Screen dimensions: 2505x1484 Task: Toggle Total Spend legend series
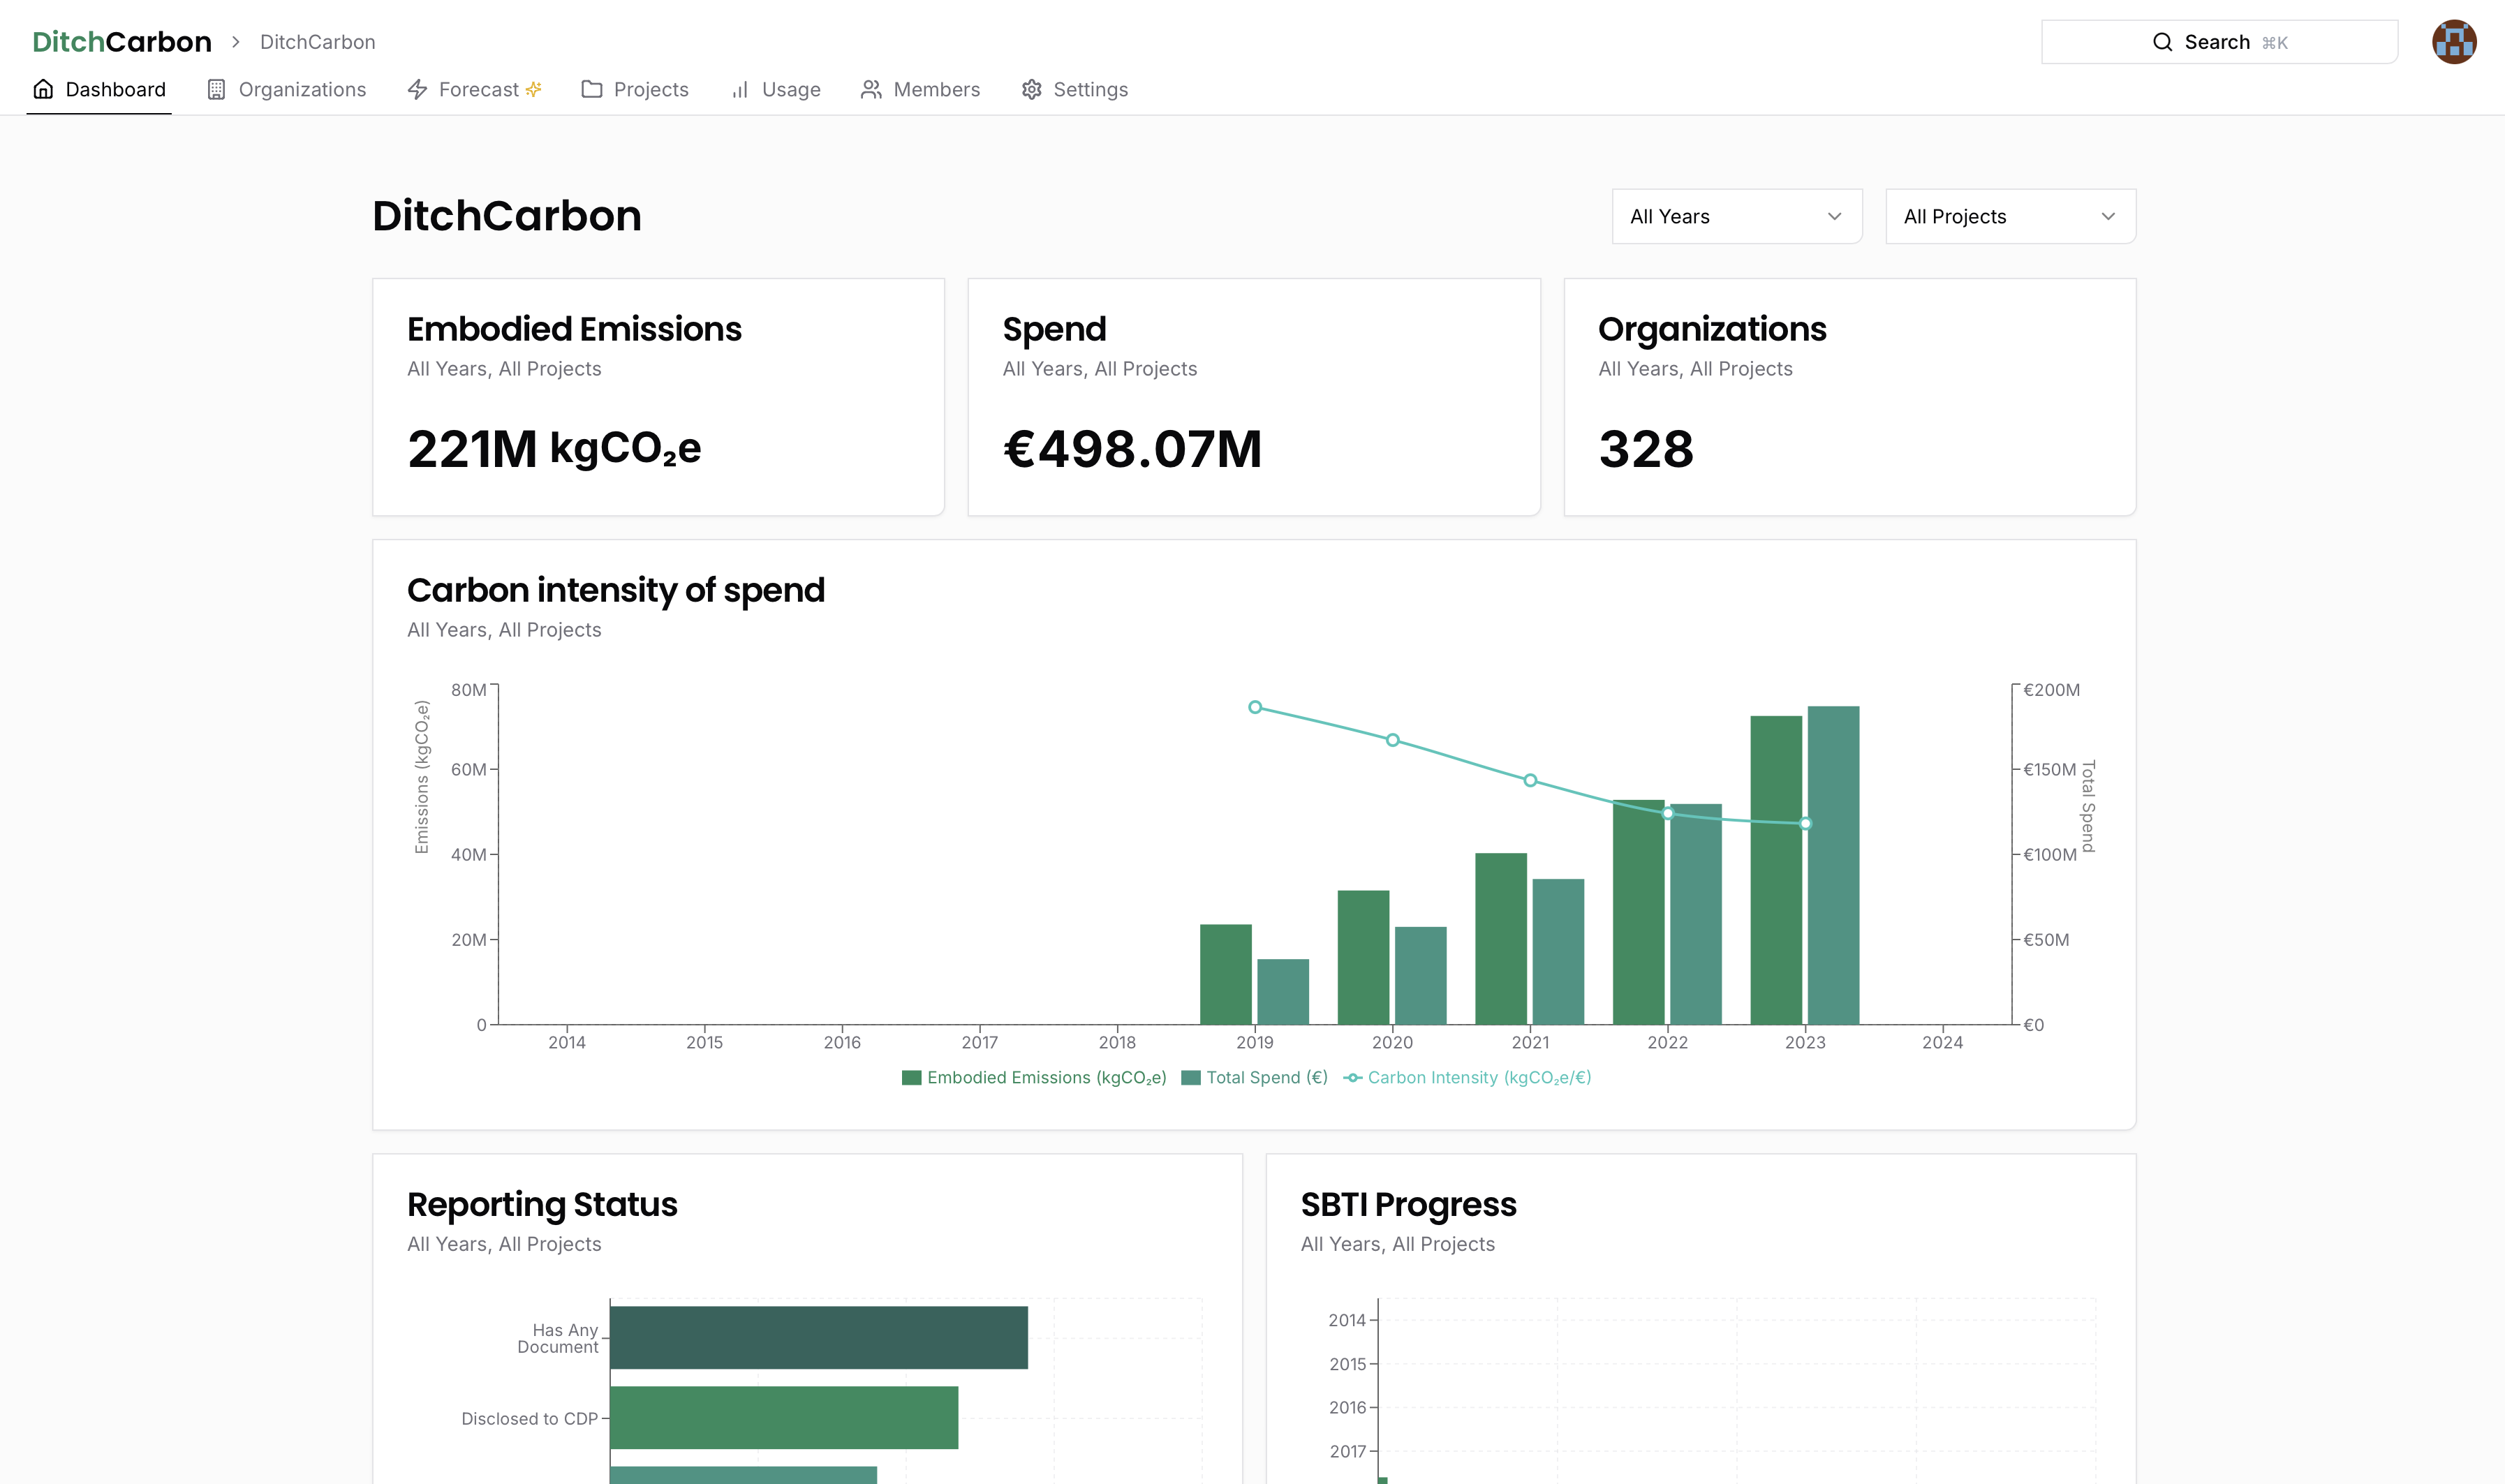(1254, 1077)
